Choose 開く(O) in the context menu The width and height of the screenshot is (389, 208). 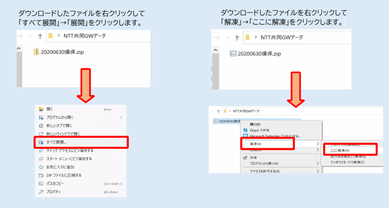[255, 124]
